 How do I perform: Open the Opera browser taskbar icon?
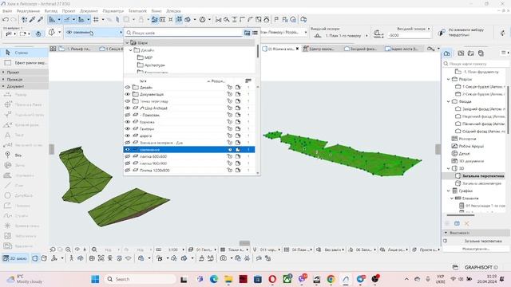click(272, 279)
